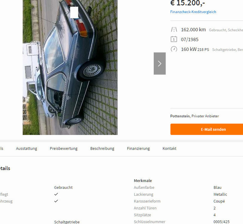The width and height of the screenshot is (243, 224).
Task: Click the second checkmark under Gebraucht
Action: pos(56,201)
